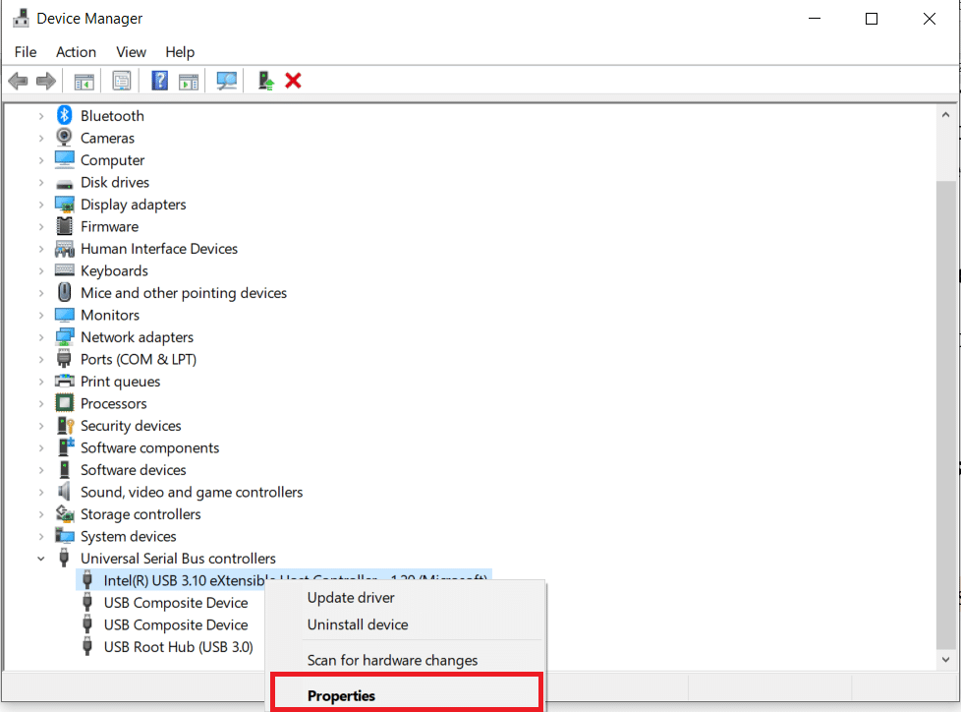Click the Computer monitor icon

pos(64,159)
